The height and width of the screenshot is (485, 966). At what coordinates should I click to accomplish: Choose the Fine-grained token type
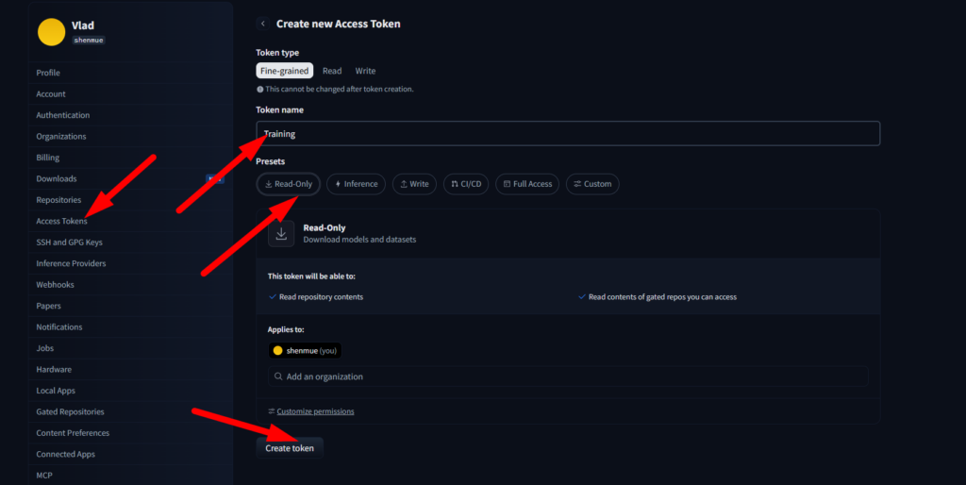[x=285, y=71]
